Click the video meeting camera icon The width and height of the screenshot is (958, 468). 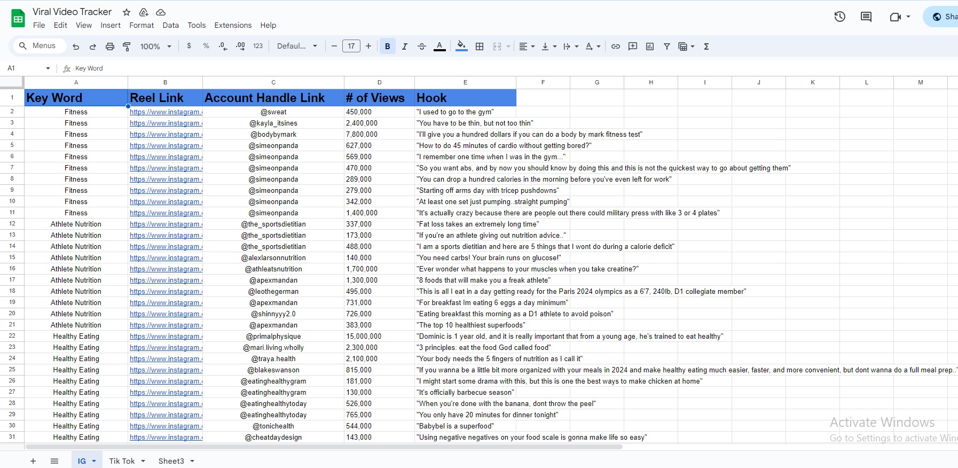pyautogui.click(x=896, y=17)
